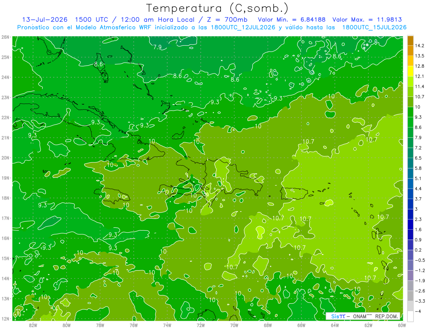
Task: Click the "26N" latitude axis label
Action: pyautogui.click(x=5, y=37)
